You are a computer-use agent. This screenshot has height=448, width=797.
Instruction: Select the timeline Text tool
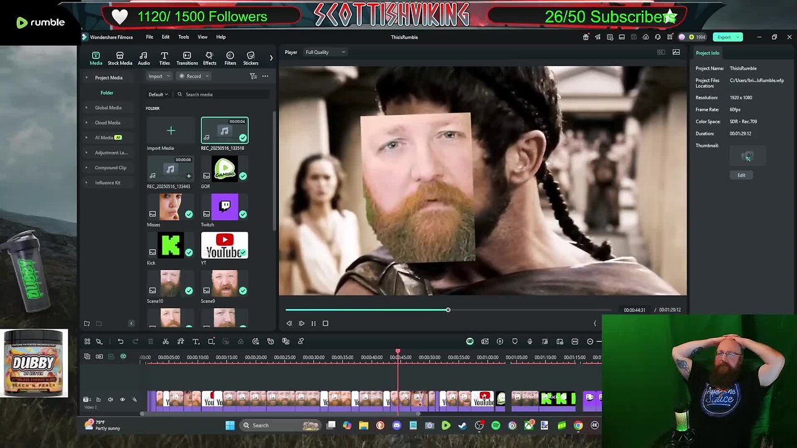coord(195,342)
